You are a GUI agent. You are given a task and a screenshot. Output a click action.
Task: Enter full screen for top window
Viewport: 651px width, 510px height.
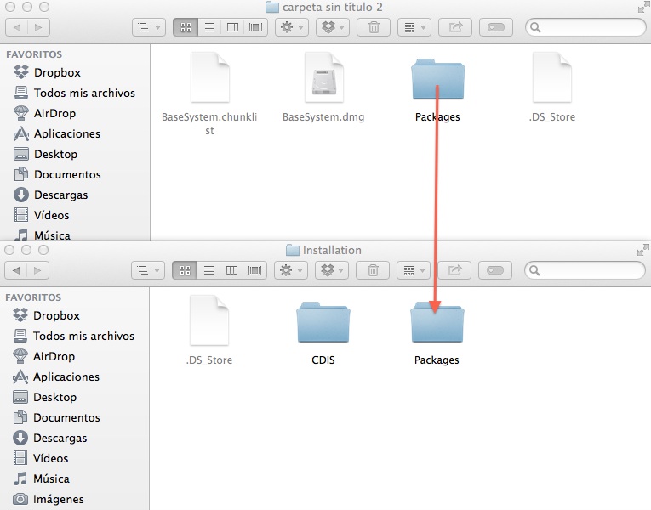[x=643, y=7]
